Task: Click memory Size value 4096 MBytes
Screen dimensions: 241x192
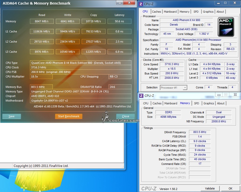Action: click(x=168, y=117)
